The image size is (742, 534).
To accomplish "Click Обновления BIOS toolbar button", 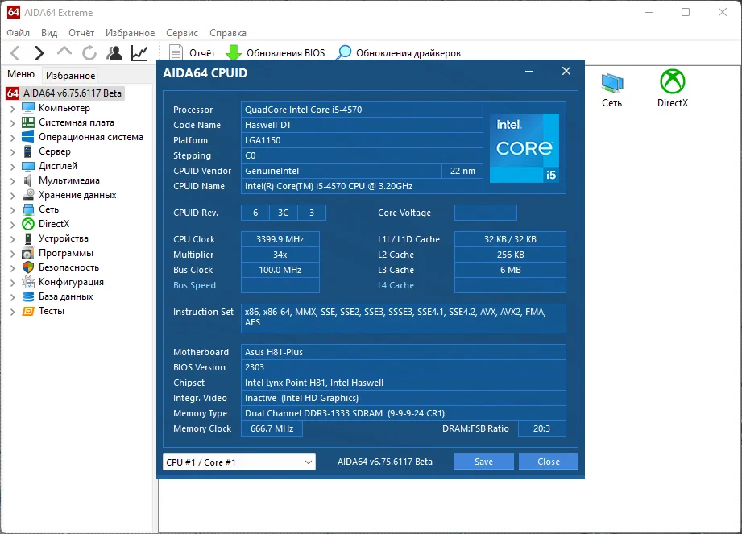I will (x=276, y=53).
